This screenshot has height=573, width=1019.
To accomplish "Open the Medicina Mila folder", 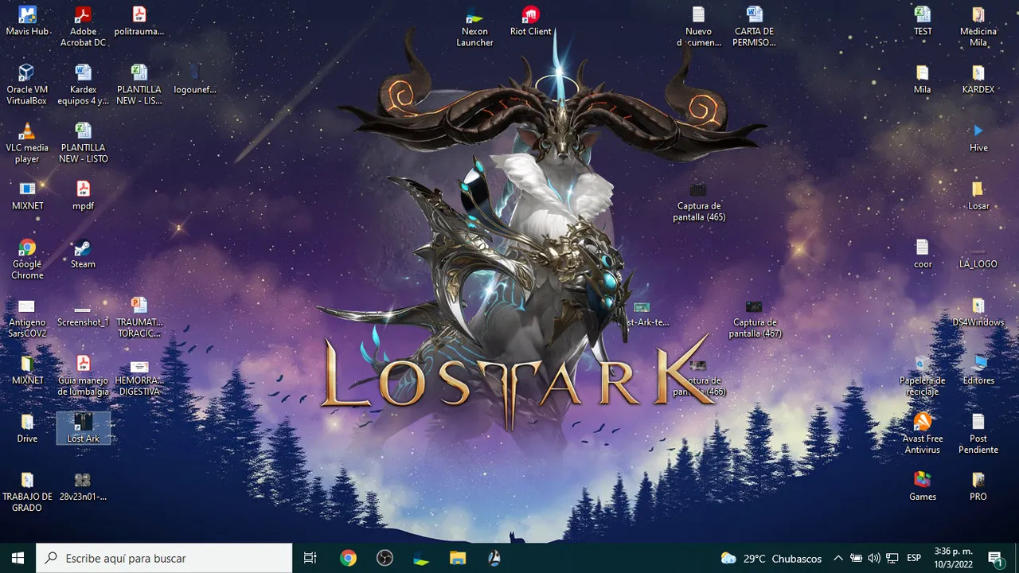I will 978,26.
